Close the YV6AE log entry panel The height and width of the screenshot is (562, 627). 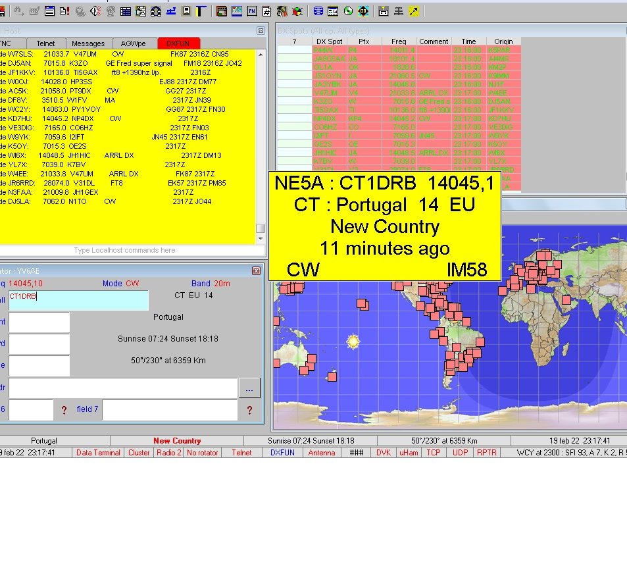coord(257,271)
